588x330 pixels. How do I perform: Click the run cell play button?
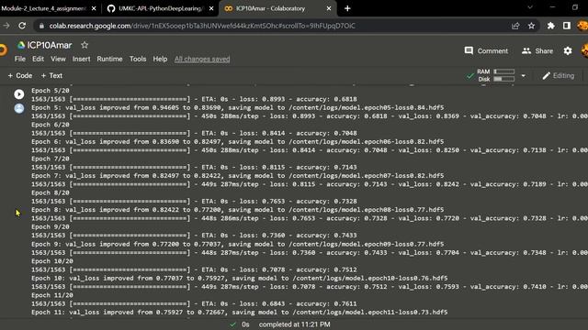tap(19, 93)
